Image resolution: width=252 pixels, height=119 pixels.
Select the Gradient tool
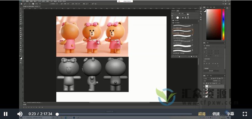(x=21, y=35)
